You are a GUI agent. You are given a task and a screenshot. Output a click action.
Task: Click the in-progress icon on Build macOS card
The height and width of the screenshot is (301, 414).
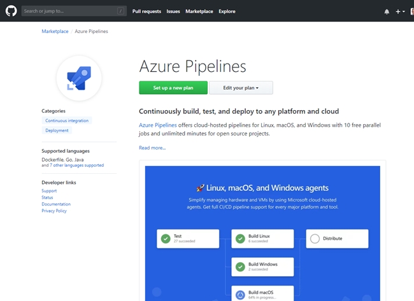[240, 295]
